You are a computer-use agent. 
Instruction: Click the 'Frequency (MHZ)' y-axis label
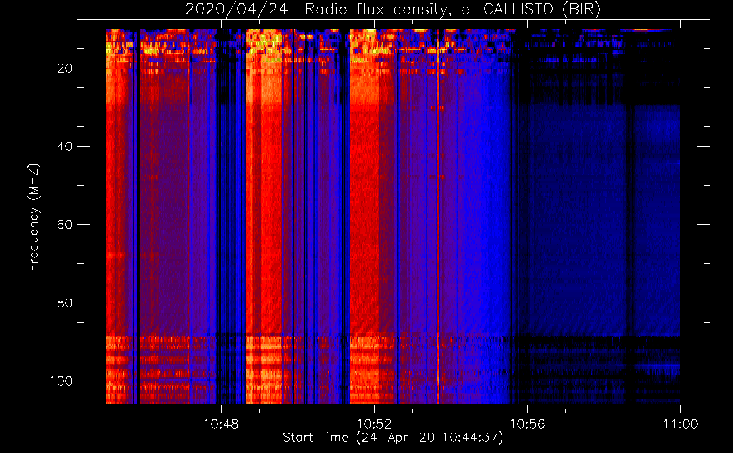tap(34, 217)
